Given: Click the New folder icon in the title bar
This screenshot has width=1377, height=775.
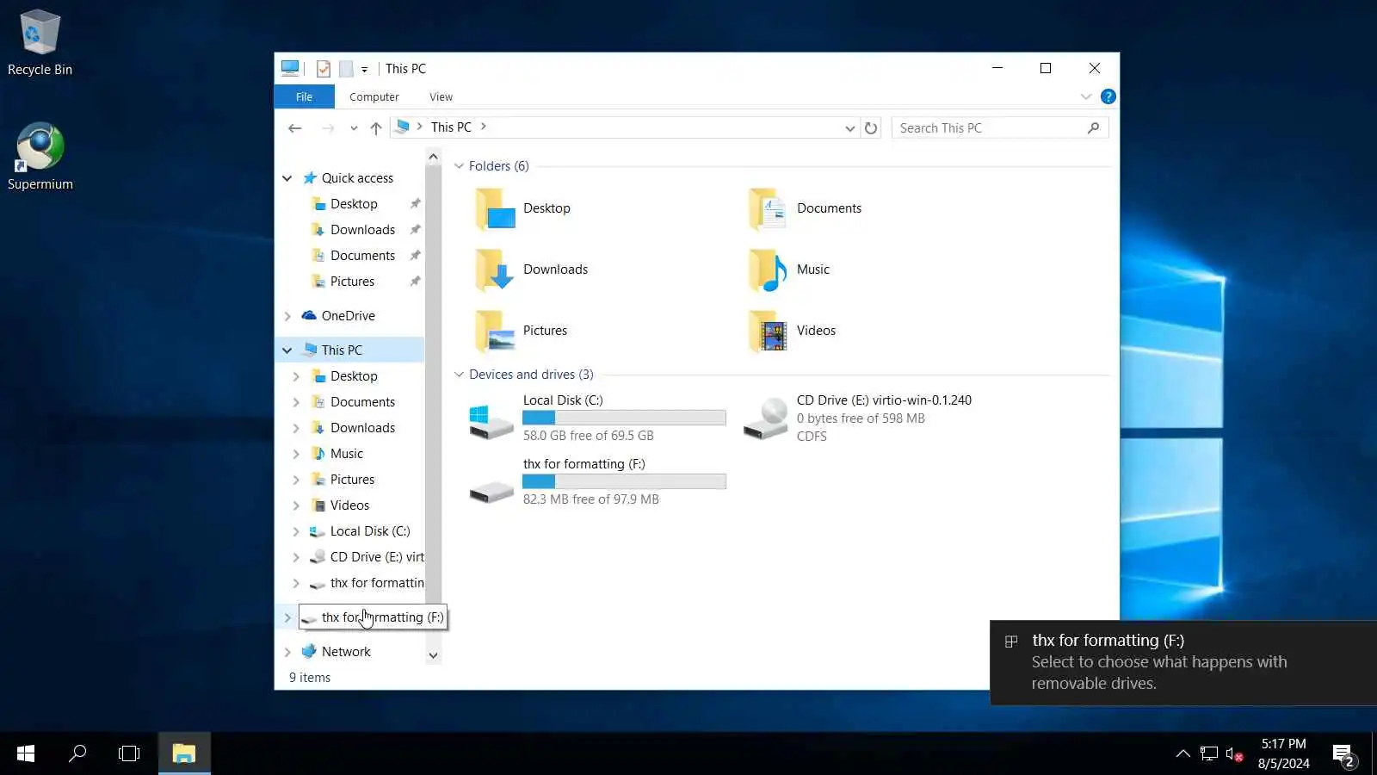Looking at the screenshot, I should (346, 69).
